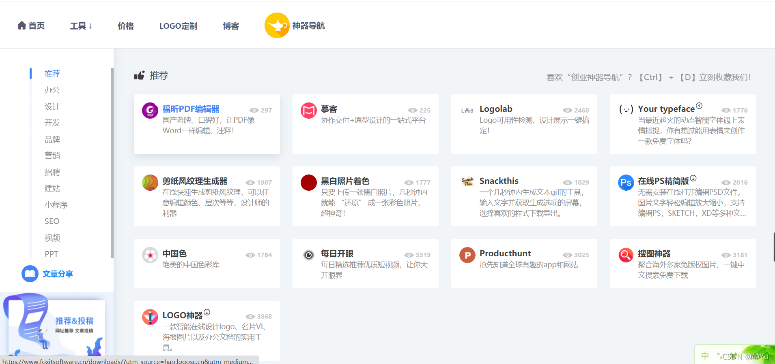Select 招聘 category in sidebar
The width and height of the screenshot is (775, 364).
click(52, 172)
